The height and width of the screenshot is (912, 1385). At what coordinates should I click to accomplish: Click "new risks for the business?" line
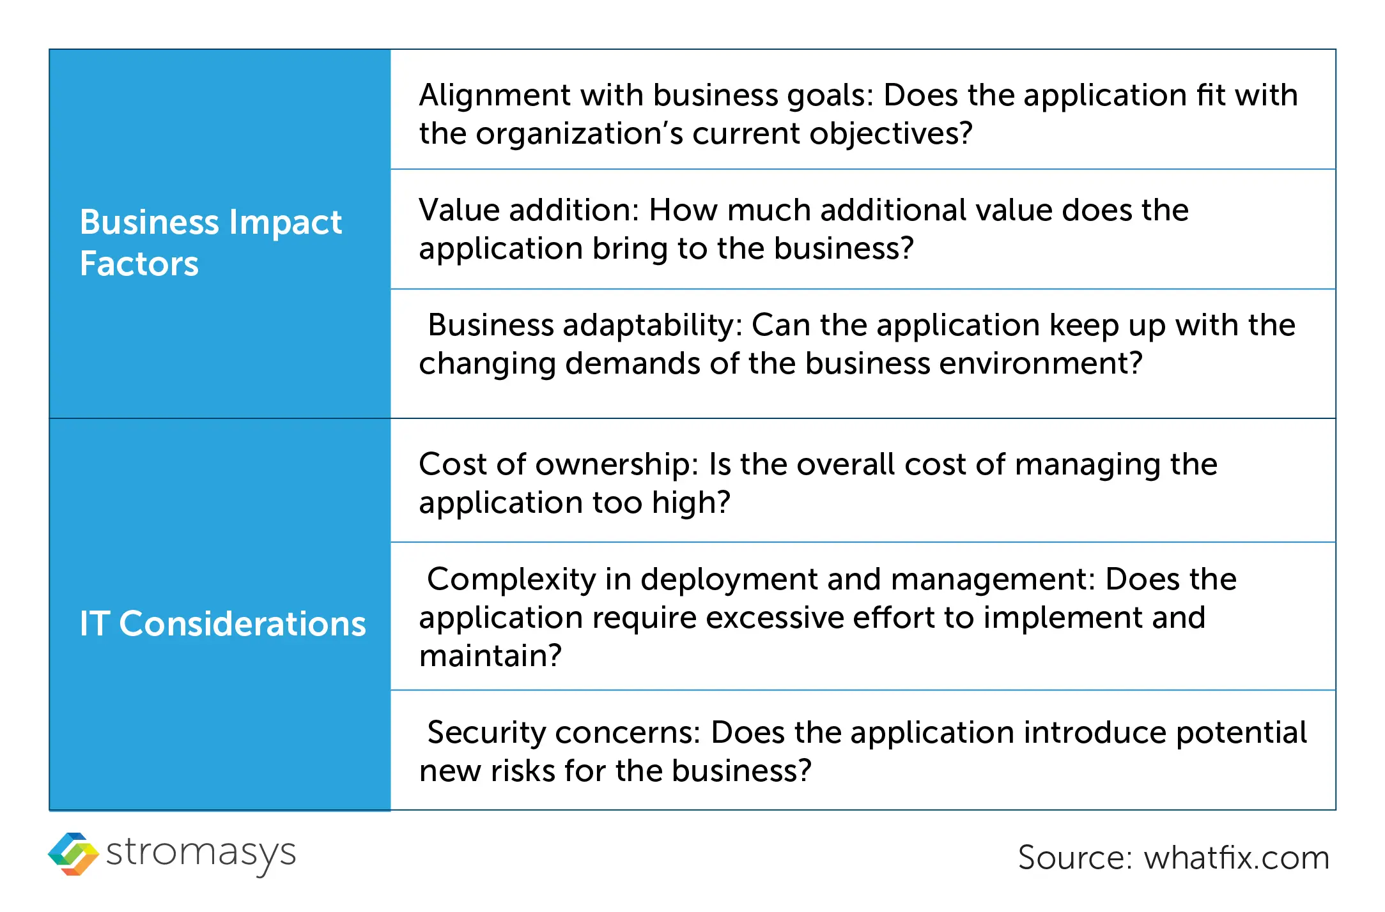[x=615, y=771]
